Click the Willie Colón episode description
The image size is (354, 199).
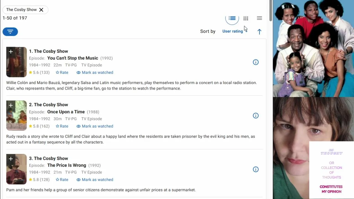[132, 85]
